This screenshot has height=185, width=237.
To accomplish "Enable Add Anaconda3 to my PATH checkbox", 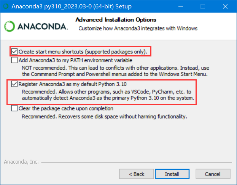I will pos(14,60).
